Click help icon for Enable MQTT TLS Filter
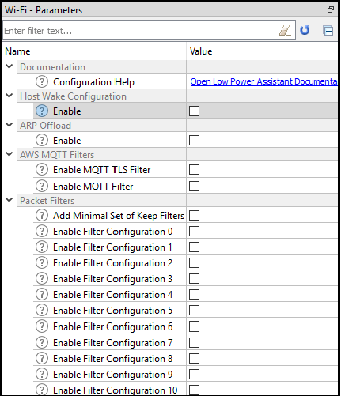Screen dimensions: 341x396 coord(42,170)
